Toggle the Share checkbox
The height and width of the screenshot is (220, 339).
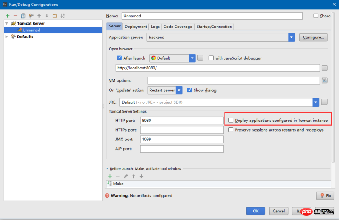coord(316,16)
